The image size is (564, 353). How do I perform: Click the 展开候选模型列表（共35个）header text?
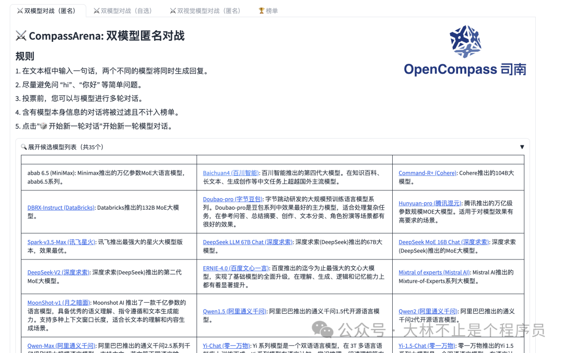click(66, 147)
